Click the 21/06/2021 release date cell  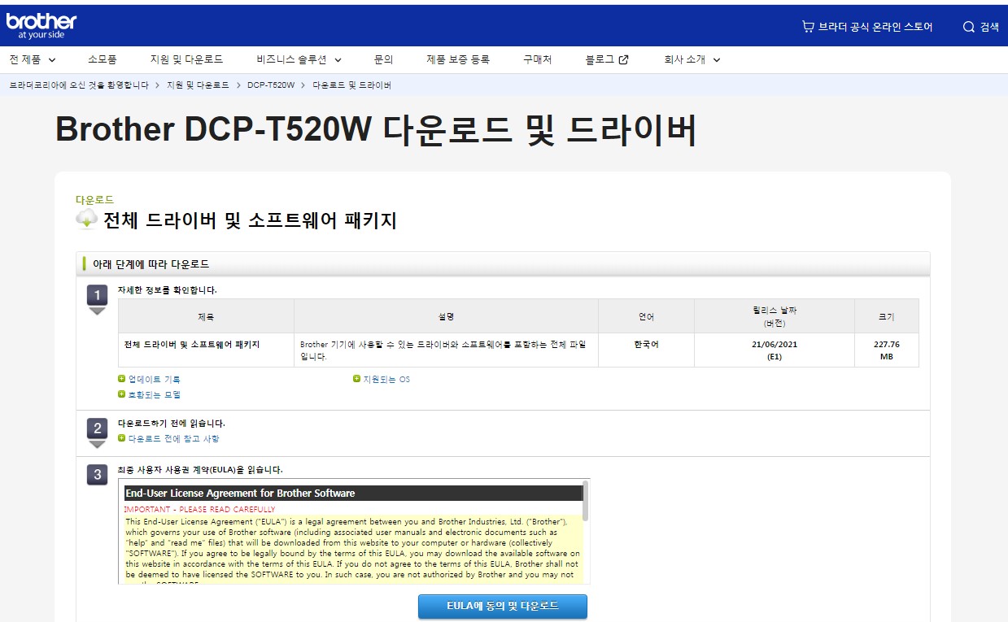coord(774,350)
